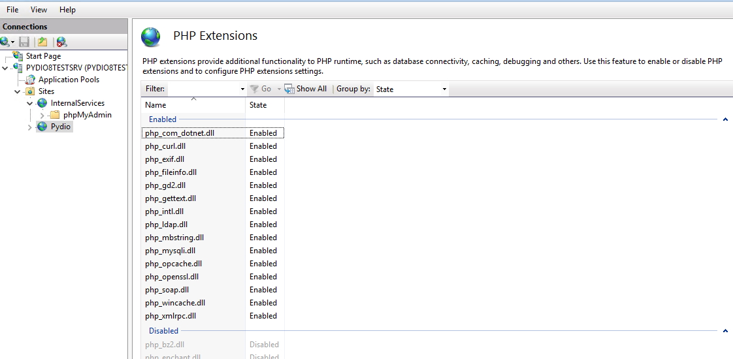Click the Save icon in Connections toolbar
Viewport: 733px width, 359px height.
tap(24, 42)
